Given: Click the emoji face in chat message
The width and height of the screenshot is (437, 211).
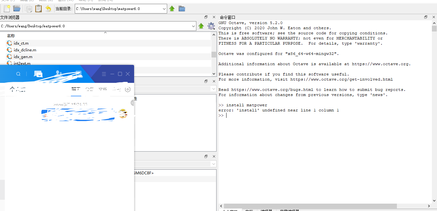Looking at the screenshot, I should pyautogui.click(x=123, y=113).
